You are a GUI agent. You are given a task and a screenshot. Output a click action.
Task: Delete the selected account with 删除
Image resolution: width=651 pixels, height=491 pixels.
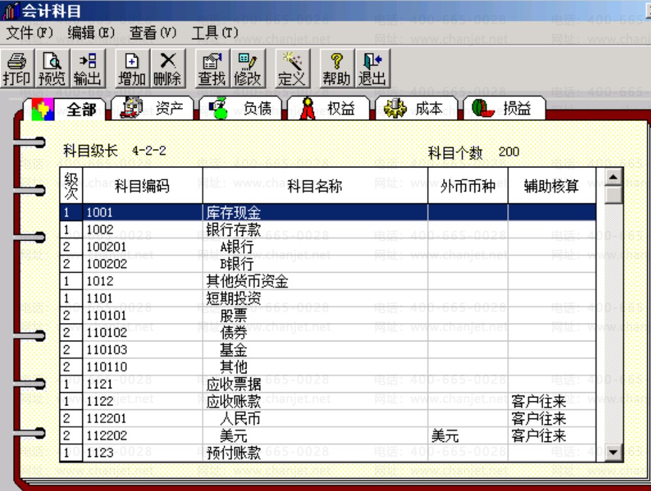point(167,69)
